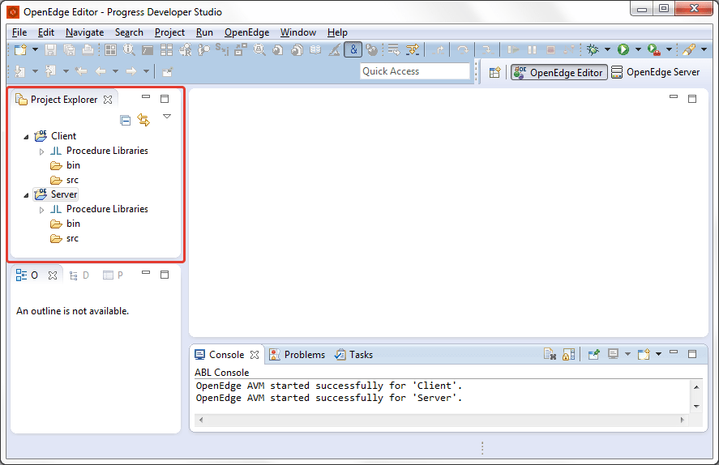Open the Navigate menu

point(85,32)
